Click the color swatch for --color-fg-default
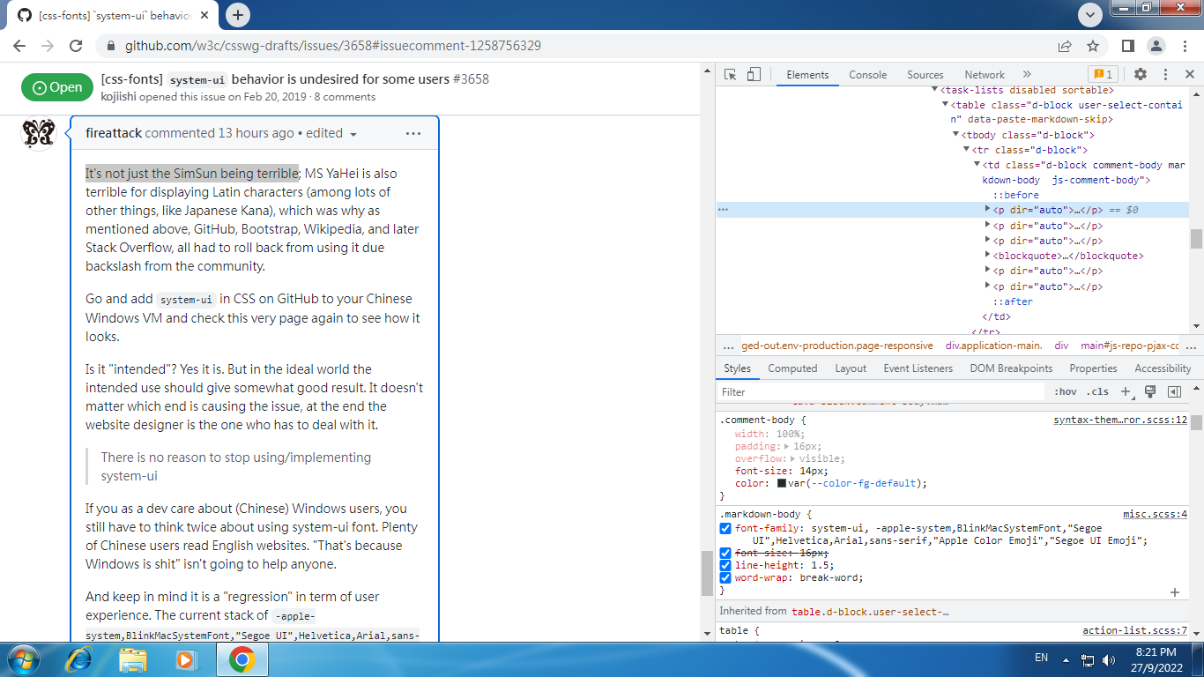The image size is (1204, 677). coord(782,484)
